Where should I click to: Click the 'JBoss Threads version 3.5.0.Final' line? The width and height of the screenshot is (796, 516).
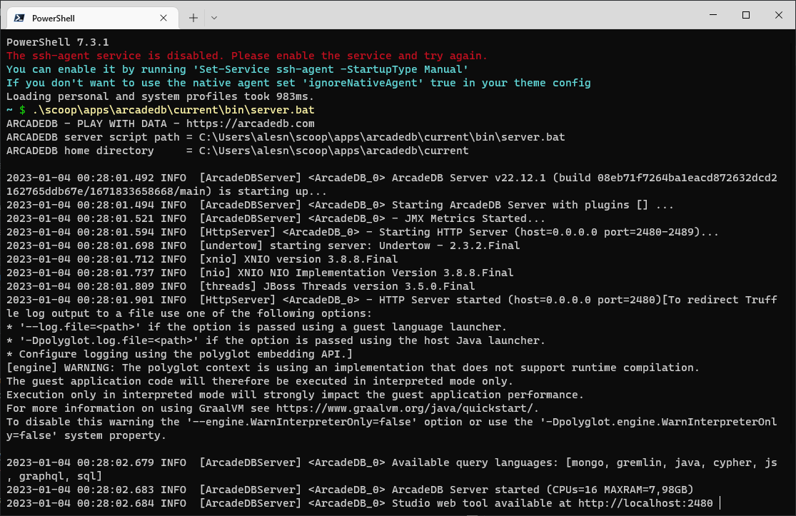point(241,286)
